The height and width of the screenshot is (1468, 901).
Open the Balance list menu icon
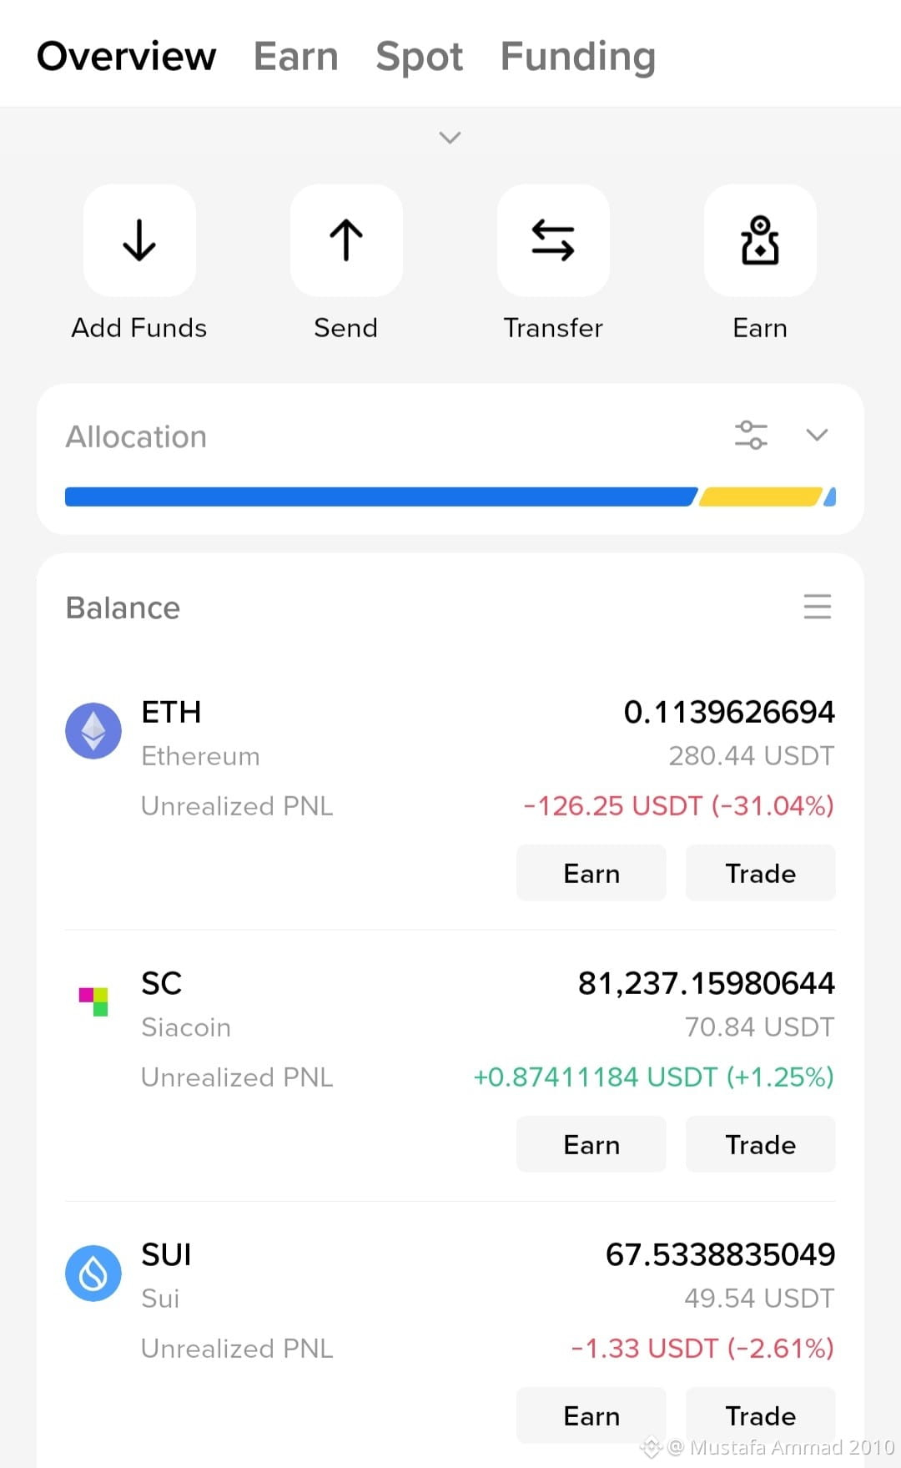coord(818,606)
